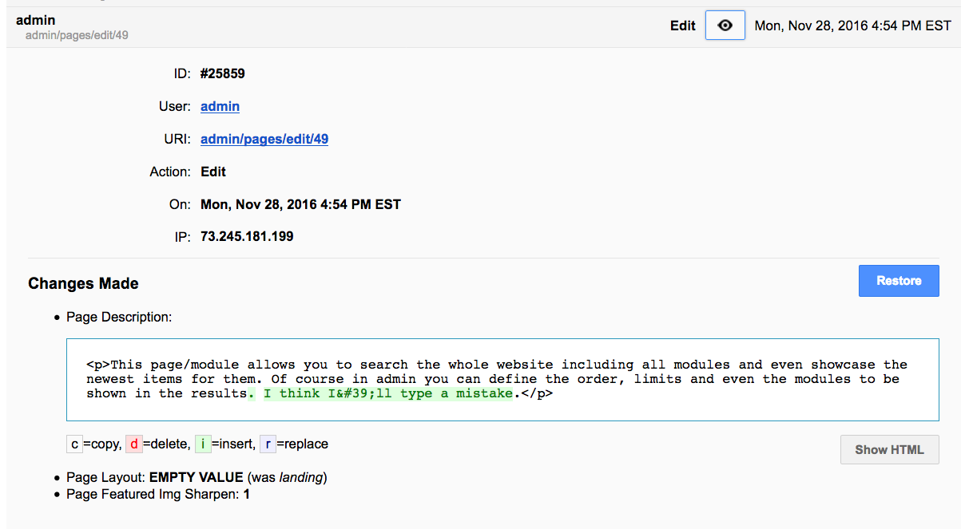This screenshot has height=529, width=965.
Task: Click the 'r' replace legend badge
Action: 268,444
